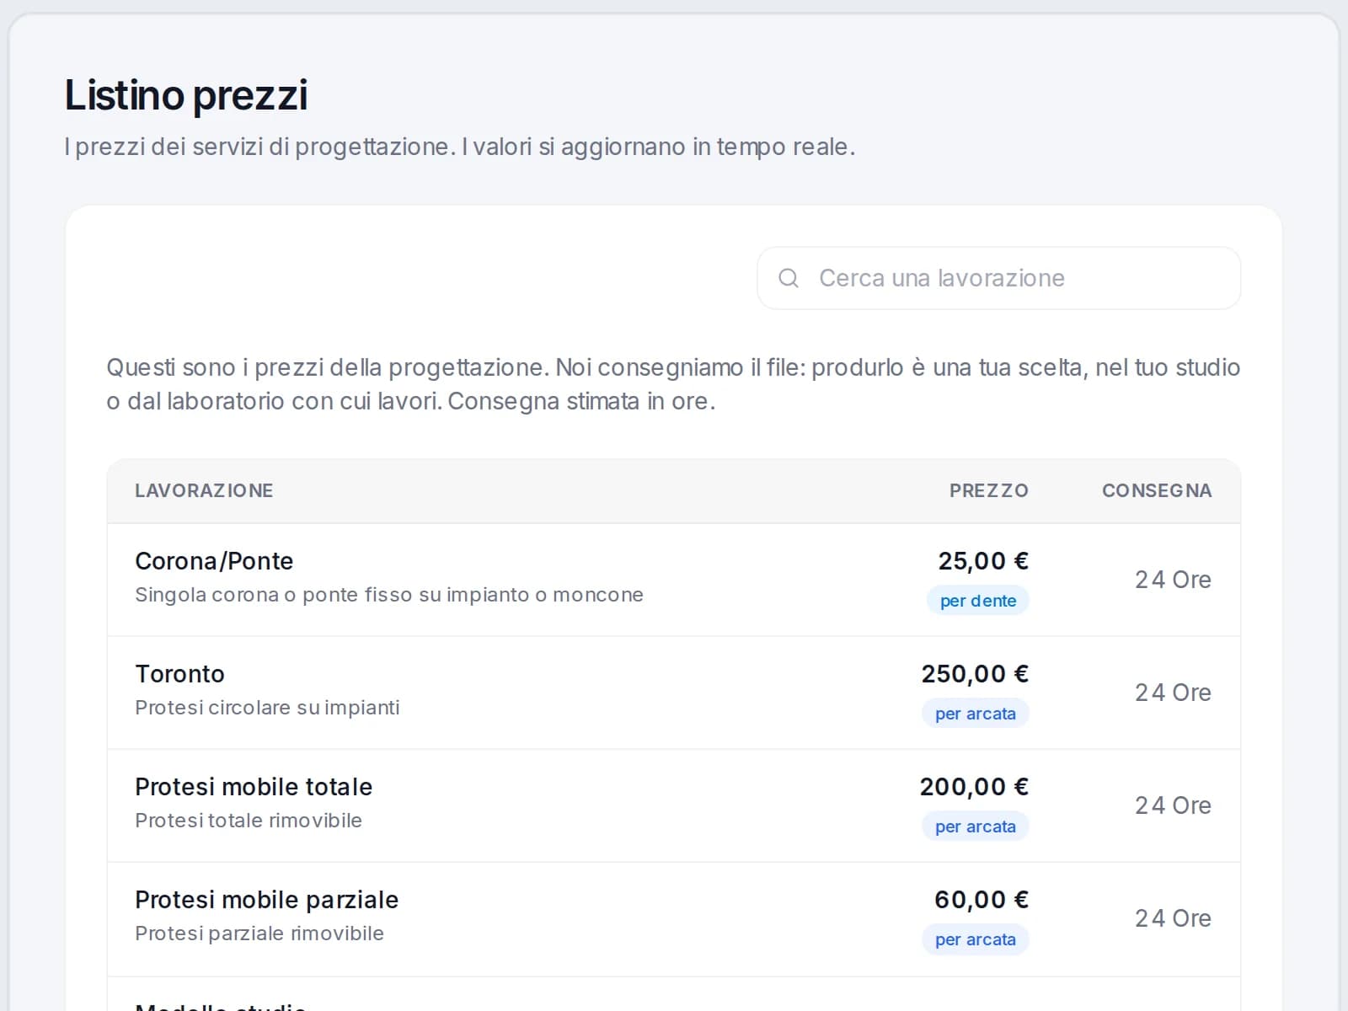Click the search magnifier icon

(x=789, y=278)
